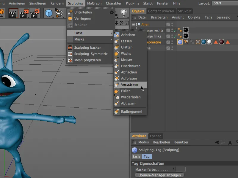Toggle visibility dots for the row ending in 'ne'
Image resolution: width=238 pixels, height=178 pixels.
tap(172, 48)
